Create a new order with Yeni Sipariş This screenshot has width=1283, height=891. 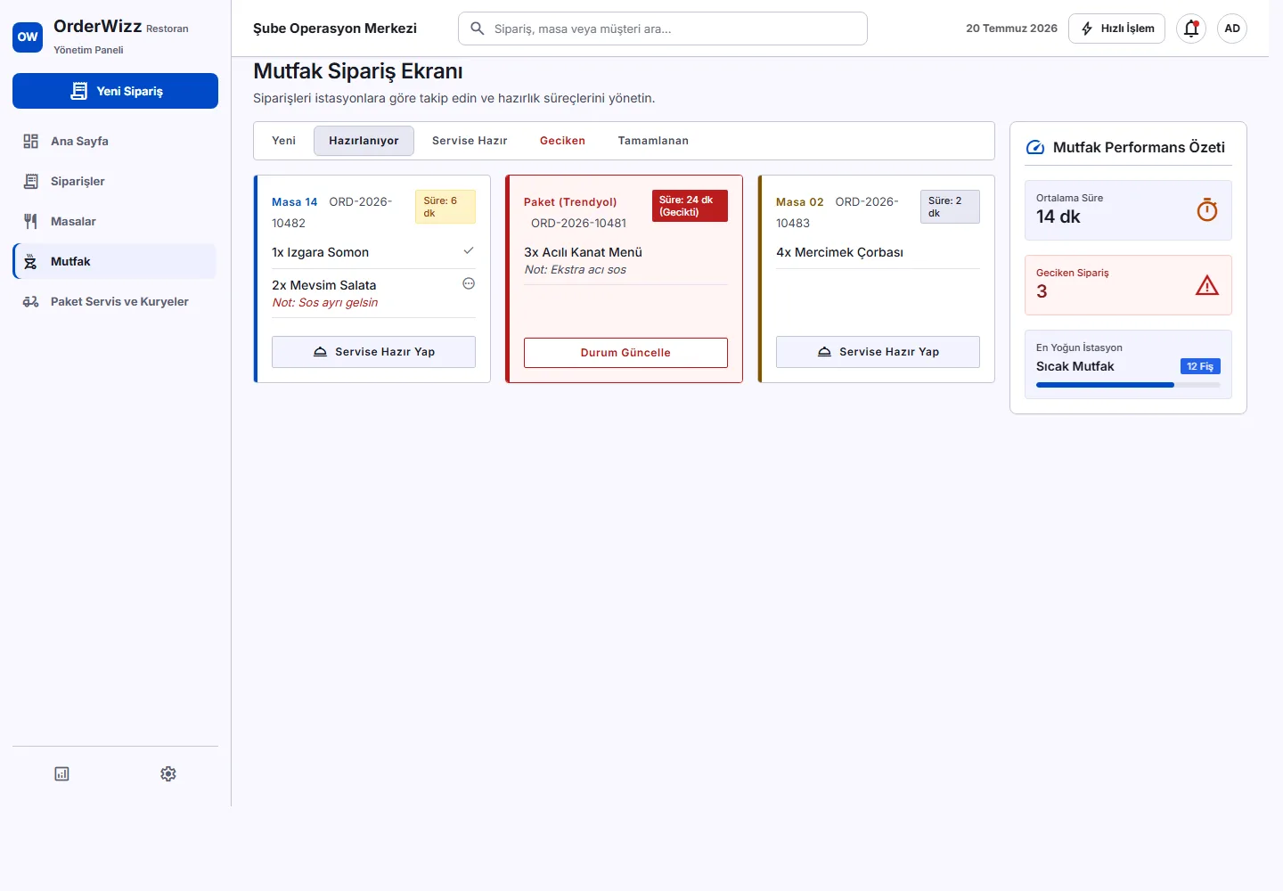[115, 91]
